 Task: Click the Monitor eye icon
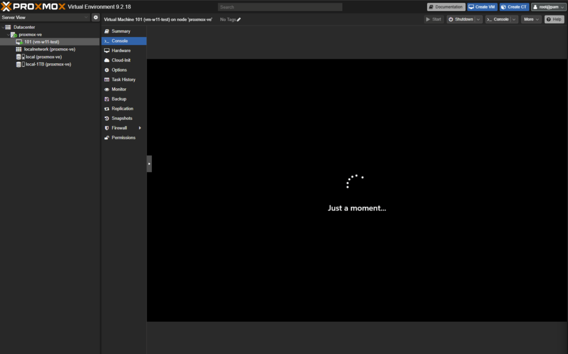107,89
